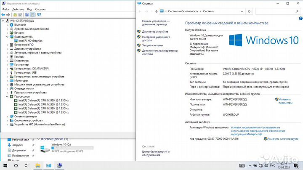The image size is (303, 170).
Task: Click Система и безопасность in the breadcrumb
Action: [x=183, y=11]
